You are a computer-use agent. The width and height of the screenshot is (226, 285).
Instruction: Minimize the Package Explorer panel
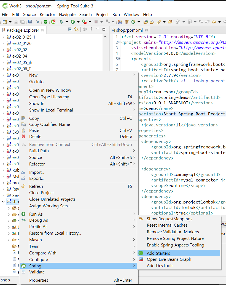(98, 29)
